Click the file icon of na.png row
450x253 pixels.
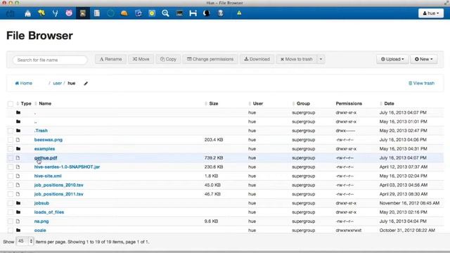[x=18, y=221]
